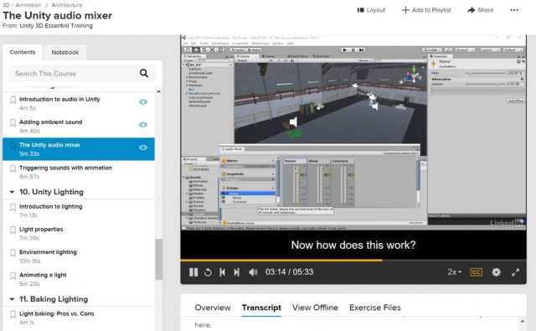Click the video progress bar
This screenshot has width=536, height=331.
pyautogui.click(x=353, y=261)
